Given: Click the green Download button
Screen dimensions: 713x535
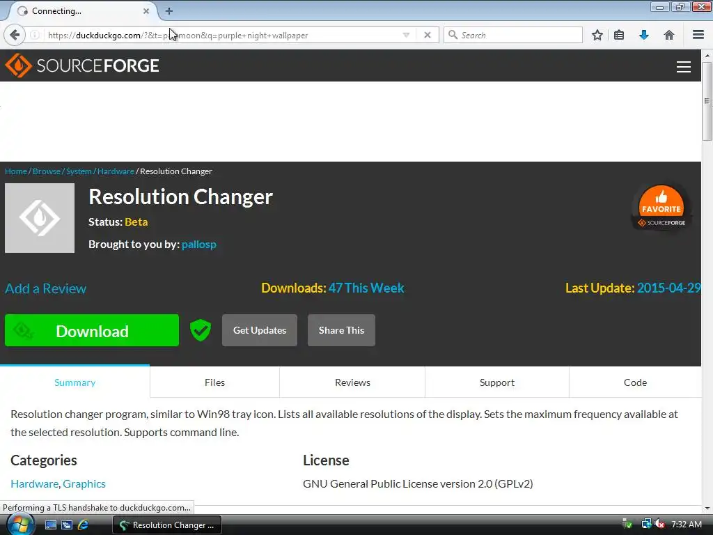Looking at the screenshot, I should coord(92,330).
